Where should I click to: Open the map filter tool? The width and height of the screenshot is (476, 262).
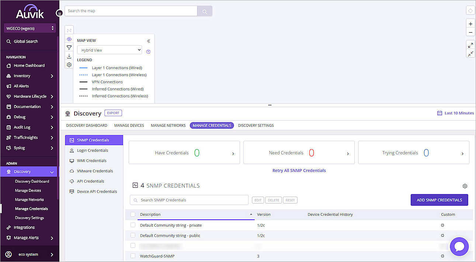point(69,47)
